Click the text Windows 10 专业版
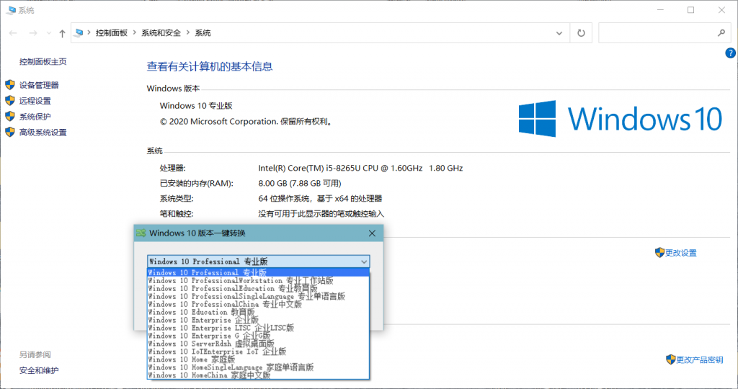The image size is (738, 389). (196, 106)
